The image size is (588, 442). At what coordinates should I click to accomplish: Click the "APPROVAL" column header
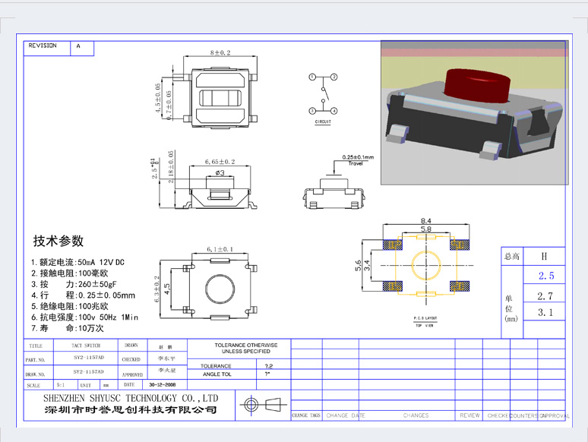[x=555, y=415]
